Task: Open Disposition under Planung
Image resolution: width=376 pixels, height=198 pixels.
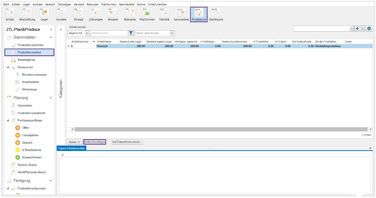Action: 25,106
